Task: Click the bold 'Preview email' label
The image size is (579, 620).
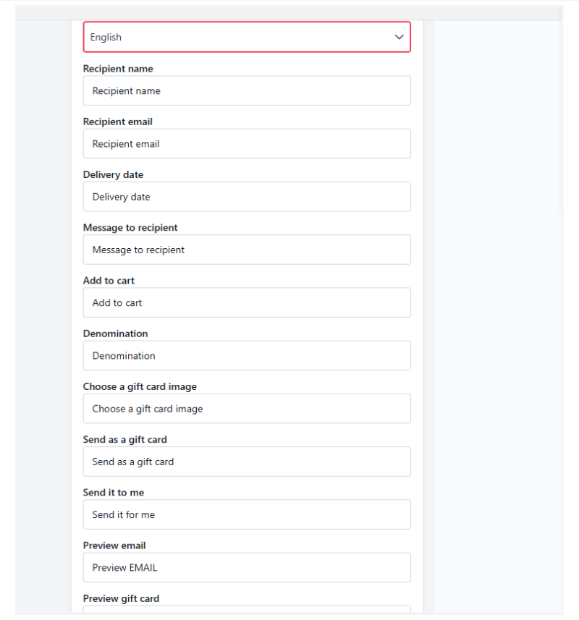Action: coord(114,545)
